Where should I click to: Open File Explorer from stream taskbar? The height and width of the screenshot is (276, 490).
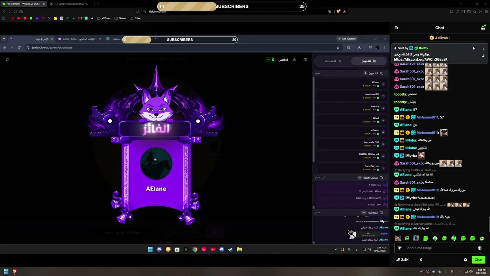tap(240, 249)
